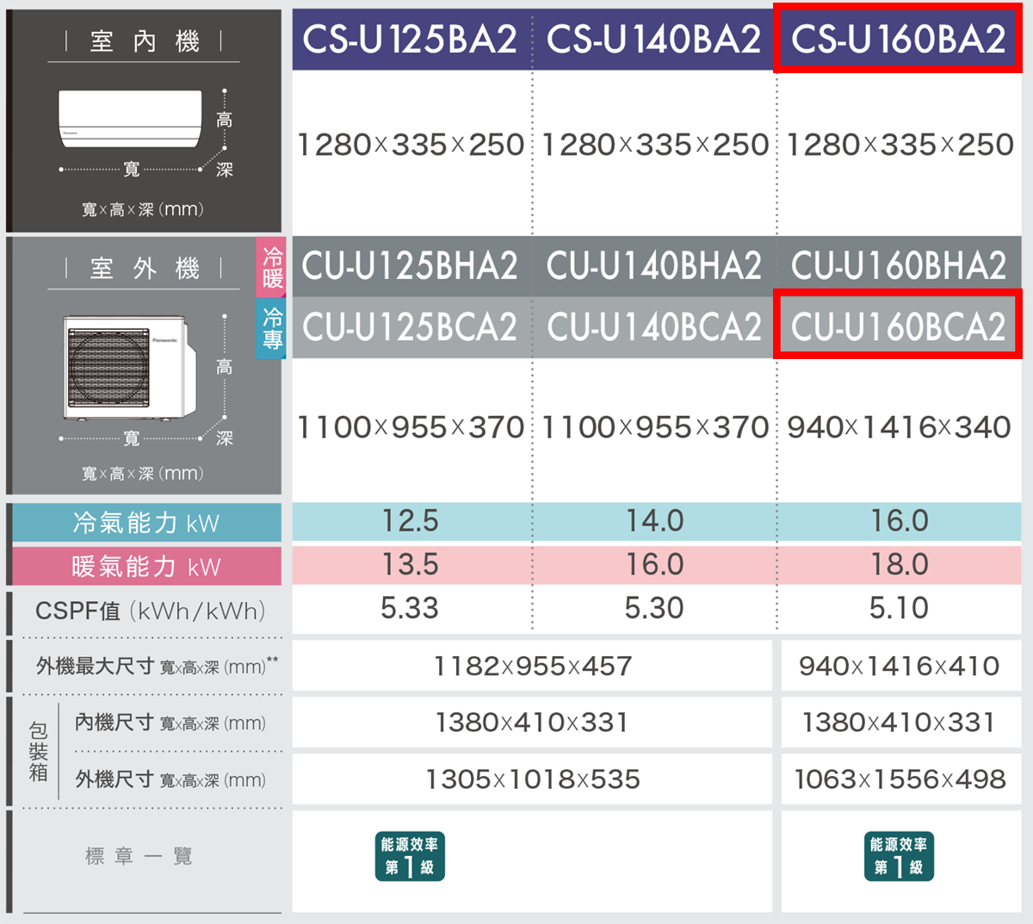This screenshot has width=1033, height=924.
Task: Click the indoor unit air conditioner image
Action: click(x=130, y=118)
